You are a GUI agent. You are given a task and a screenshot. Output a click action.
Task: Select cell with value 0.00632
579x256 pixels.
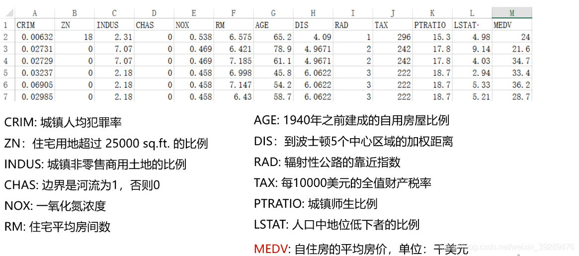(x=35, y=37)
